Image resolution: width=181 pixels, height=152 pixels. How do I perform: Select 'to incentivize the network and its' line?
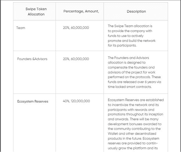click(x=133, y=105)
